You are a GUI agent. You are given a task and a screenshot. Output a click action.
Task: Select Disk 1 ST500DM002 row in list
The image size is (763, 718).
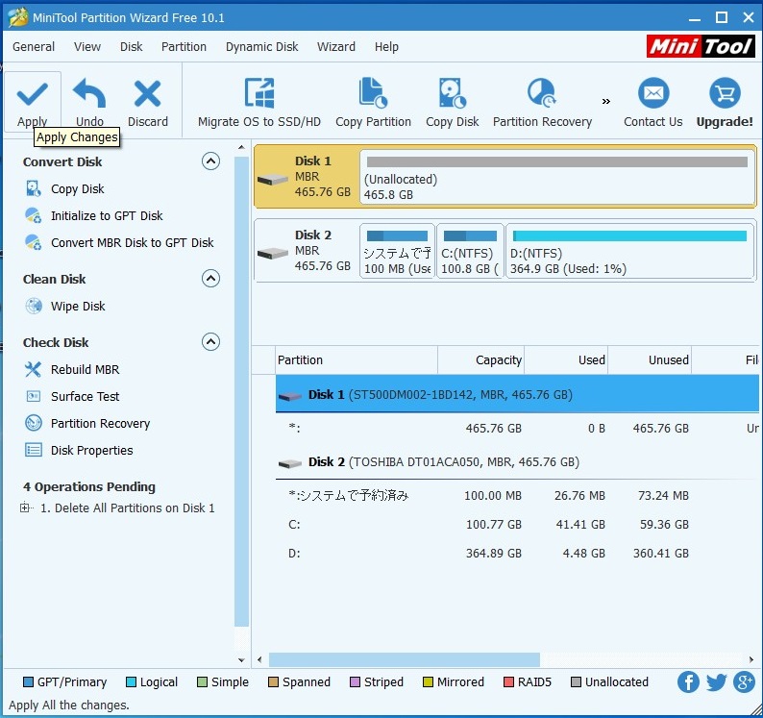(x=517, y=394)
